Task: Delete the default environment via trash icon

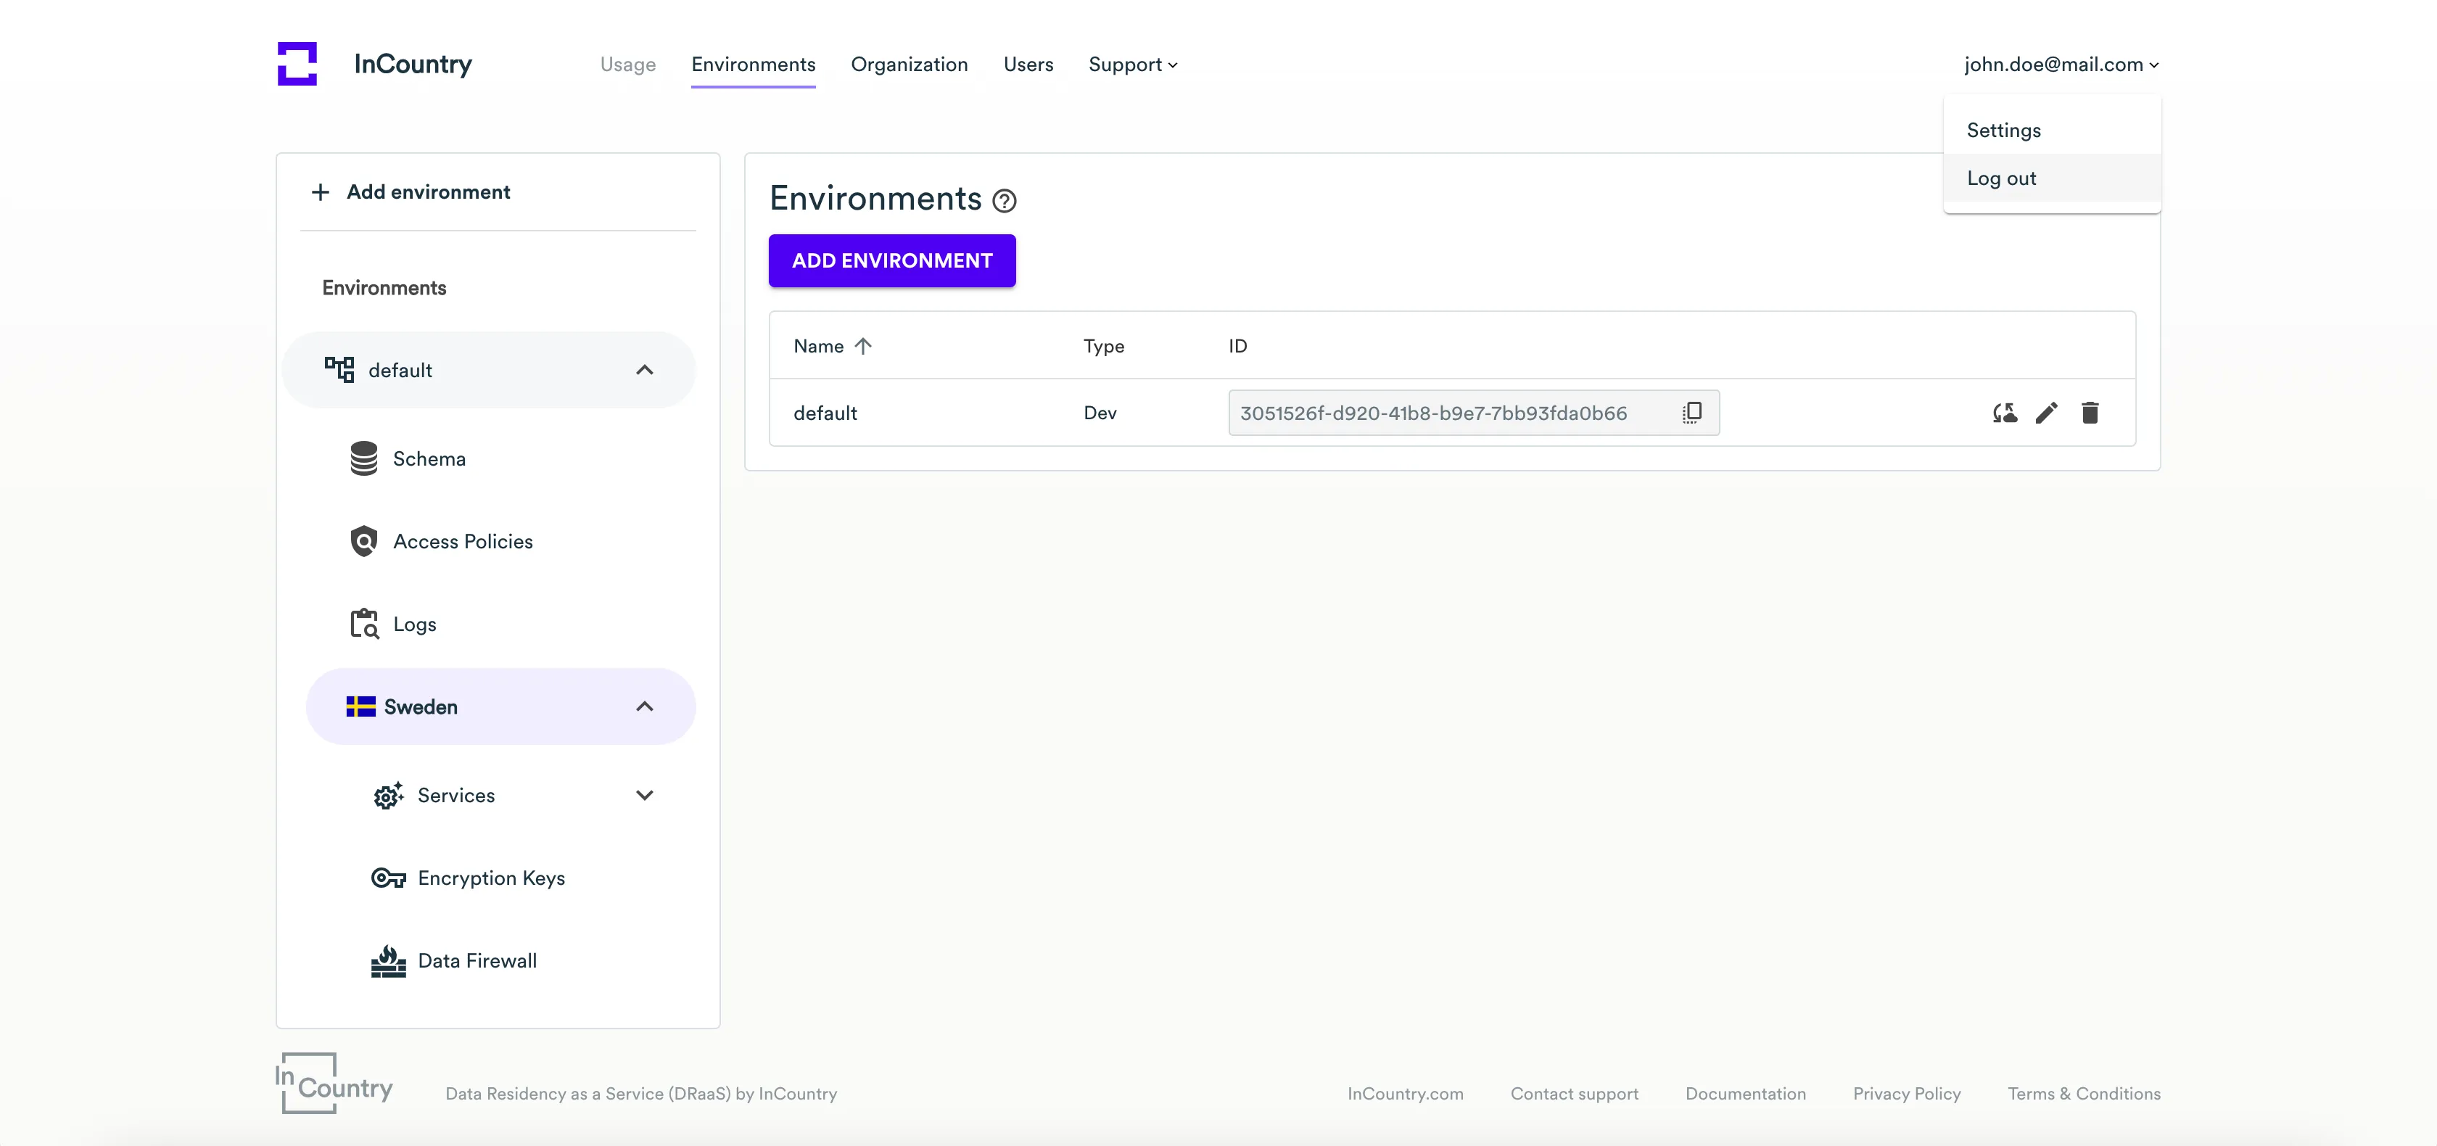Action: click(2090, 413)
